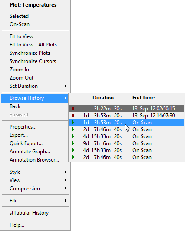
Task: Click pause icon beside 13-Sep-12 14:07:30 entry
Action: pos(73,116)
